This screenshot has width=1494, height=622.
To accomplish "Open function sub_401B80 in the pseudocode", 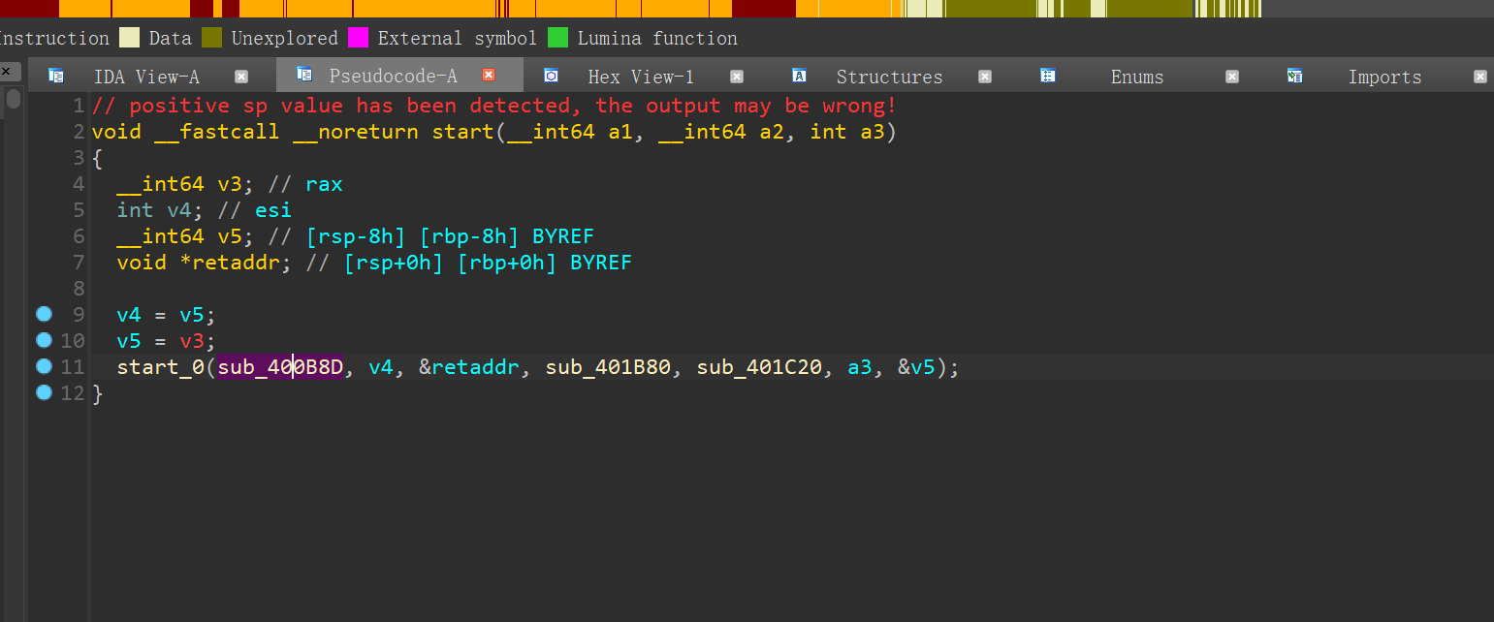I will point(608,367).
